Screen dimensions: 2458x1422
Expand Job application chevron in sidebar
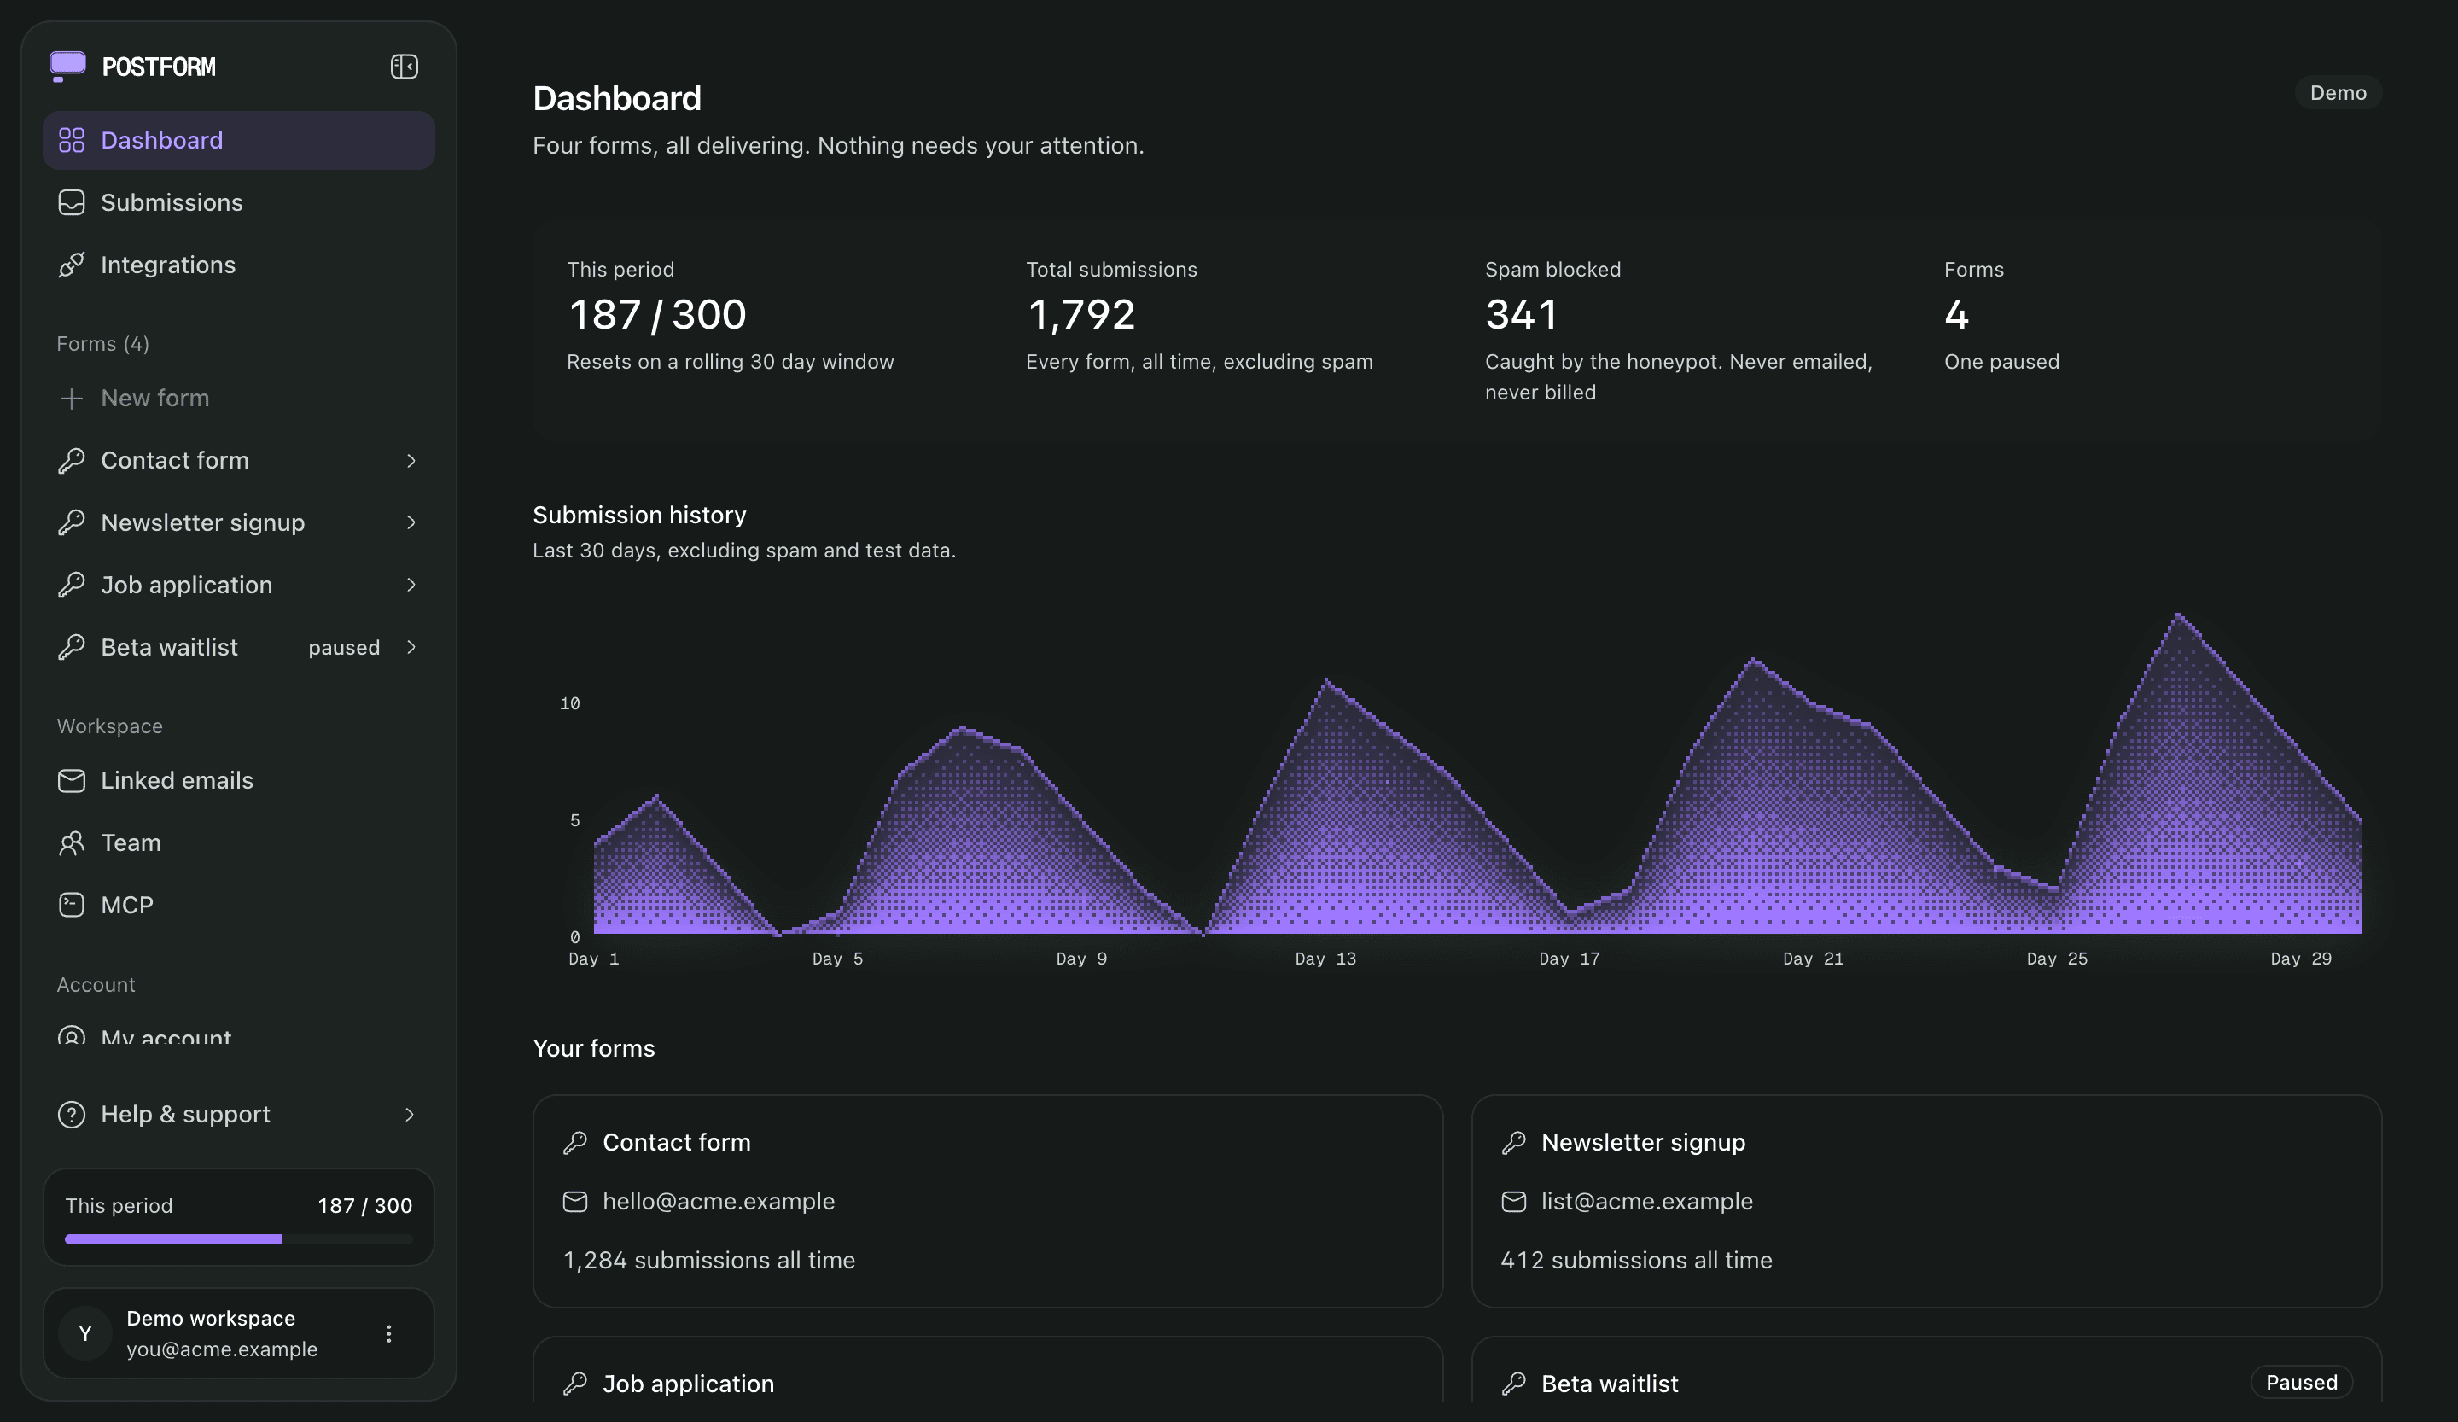coord(411,586)
